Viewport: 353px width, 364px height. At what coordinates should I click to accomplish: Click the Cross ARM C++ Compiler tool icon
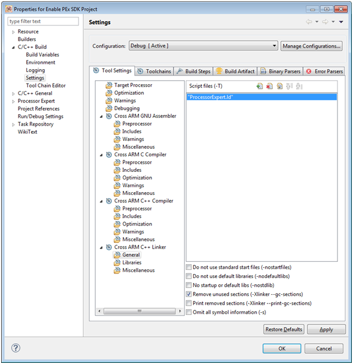(109, 201)
